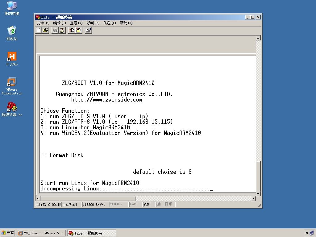Click the 'Start run Linux for MagicARM2410' line
The height and width of the screenshot is (237, 316).
coord(90,183)
